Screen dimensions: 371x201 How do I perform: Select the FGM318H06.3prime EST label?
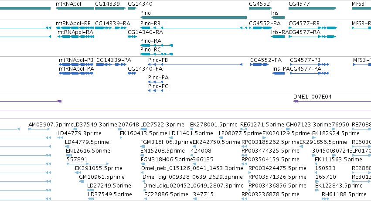point(167,142)
